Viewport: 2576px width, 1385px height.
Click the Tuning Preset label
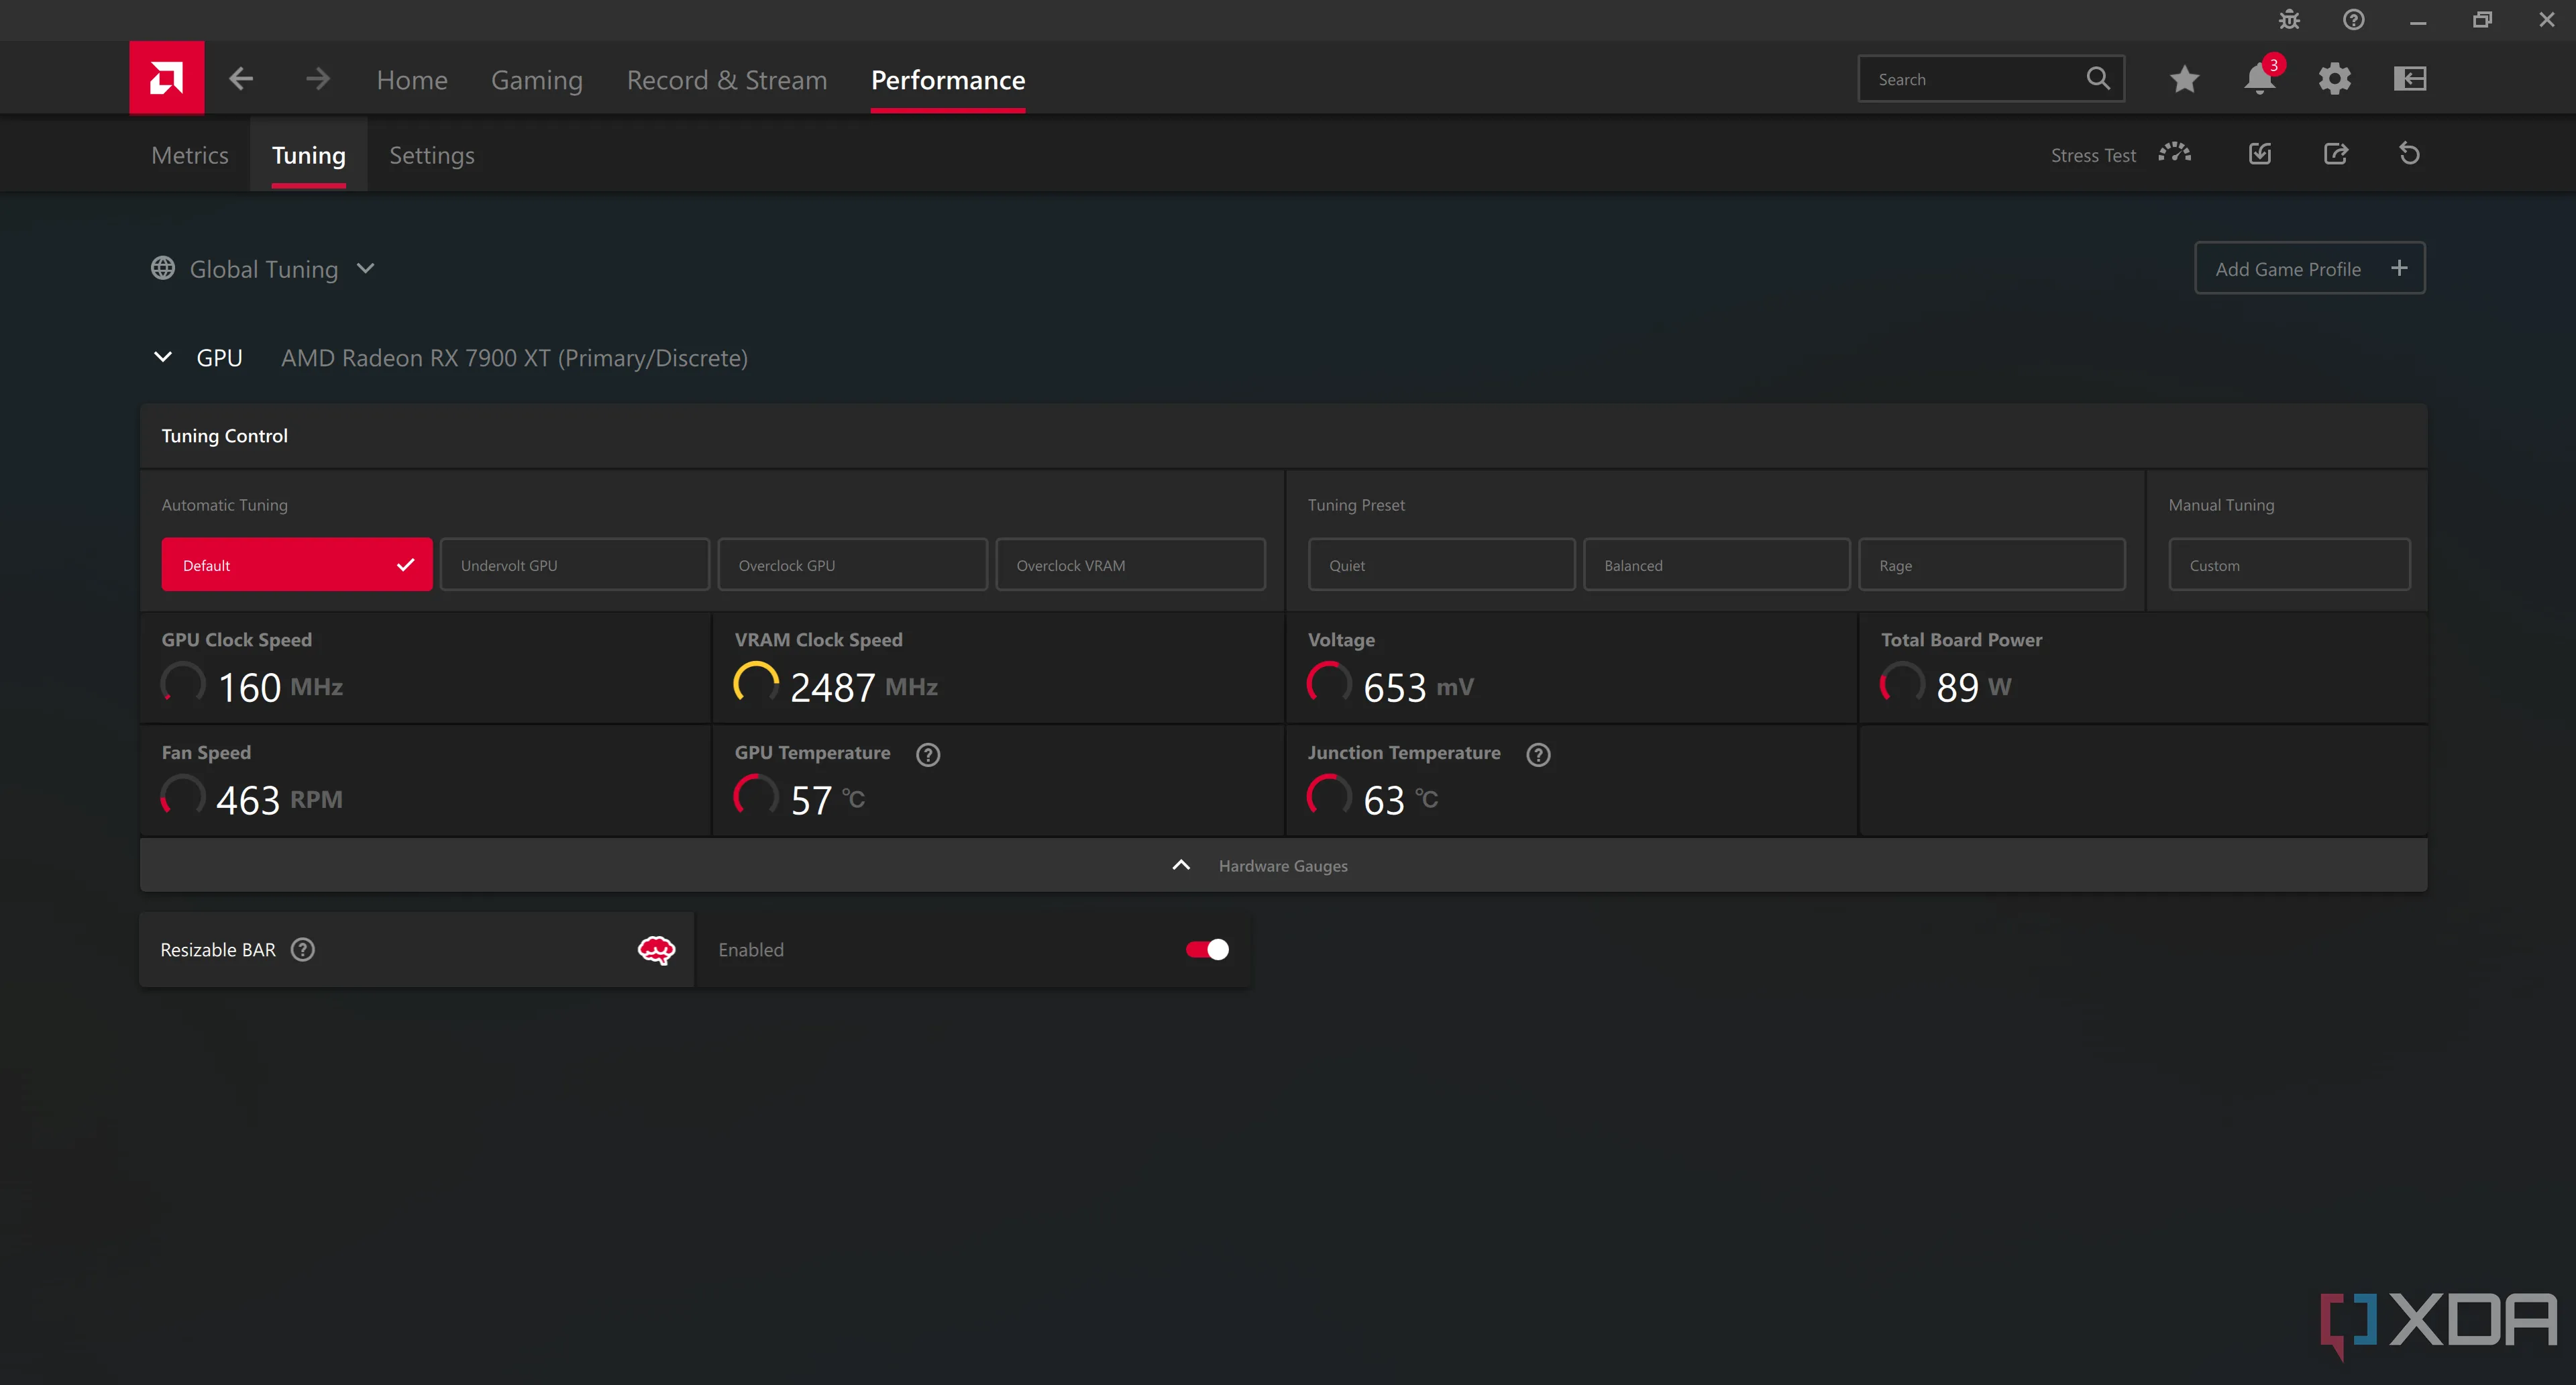pyautogui.click(x=1356, y=505)
